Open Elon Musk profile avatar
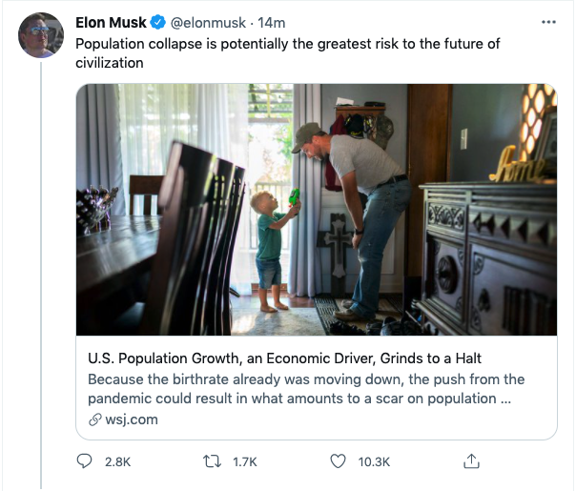Screen dimensions: 576x491 41,35
